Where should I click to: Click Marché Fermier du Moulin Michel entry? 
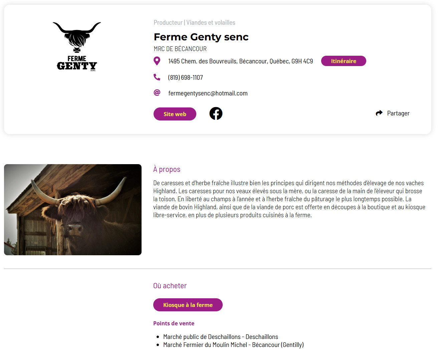point(233,345)
